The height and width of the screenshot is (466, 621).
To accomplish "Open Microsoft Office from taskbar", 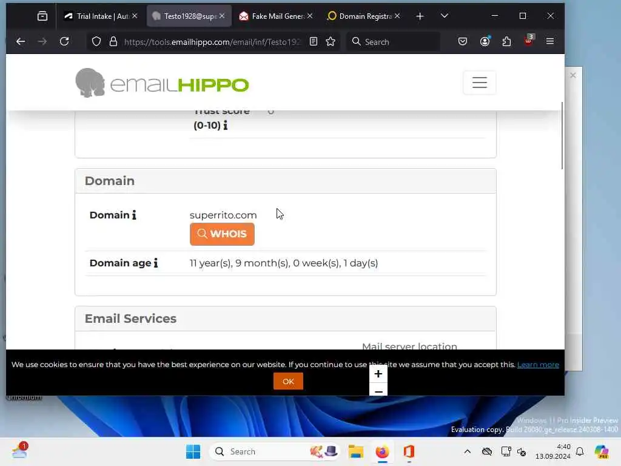I will [x=409, y=451].
